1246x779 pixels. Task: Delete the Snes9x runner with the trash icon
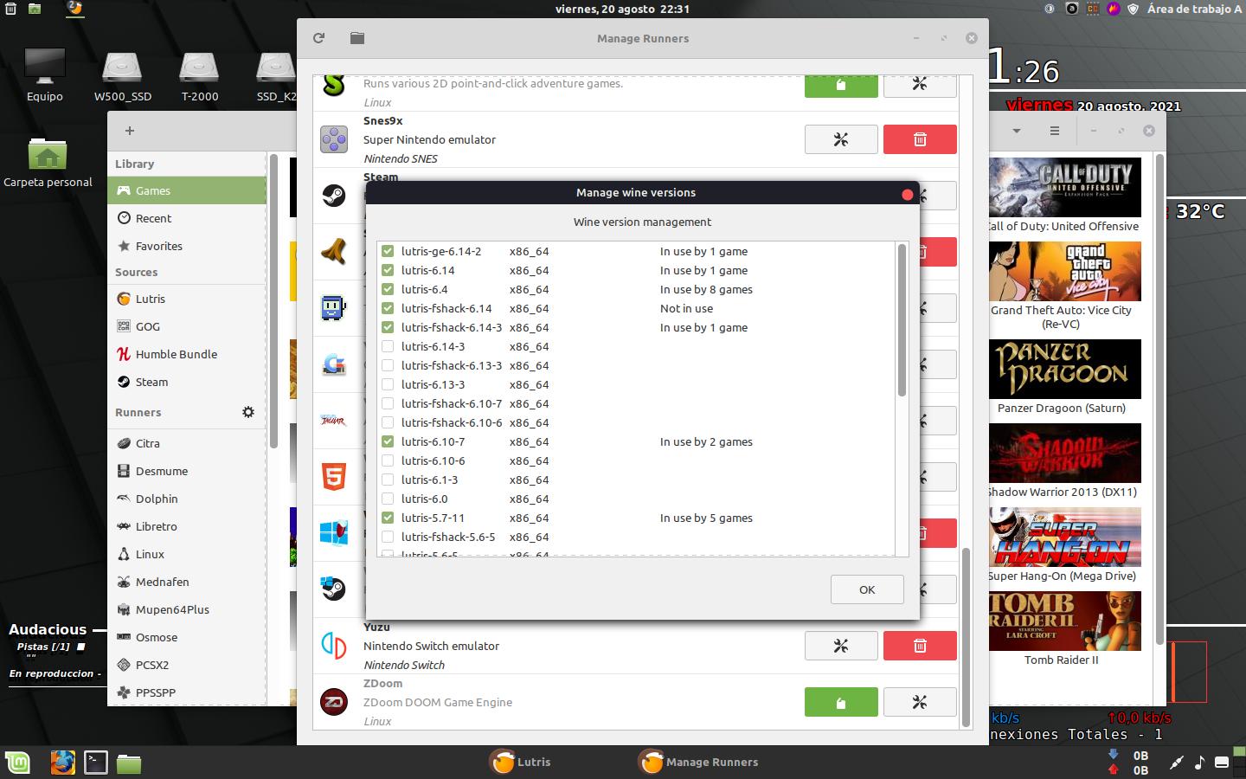920,139
